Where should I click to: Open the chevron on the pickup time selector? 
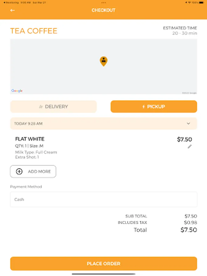pos(188,124)
